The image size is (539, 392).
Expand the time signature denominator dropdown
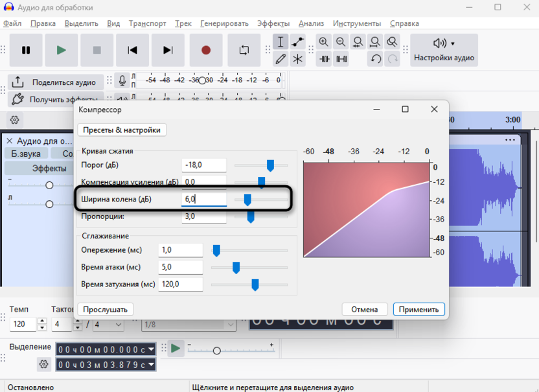[109, 324]
